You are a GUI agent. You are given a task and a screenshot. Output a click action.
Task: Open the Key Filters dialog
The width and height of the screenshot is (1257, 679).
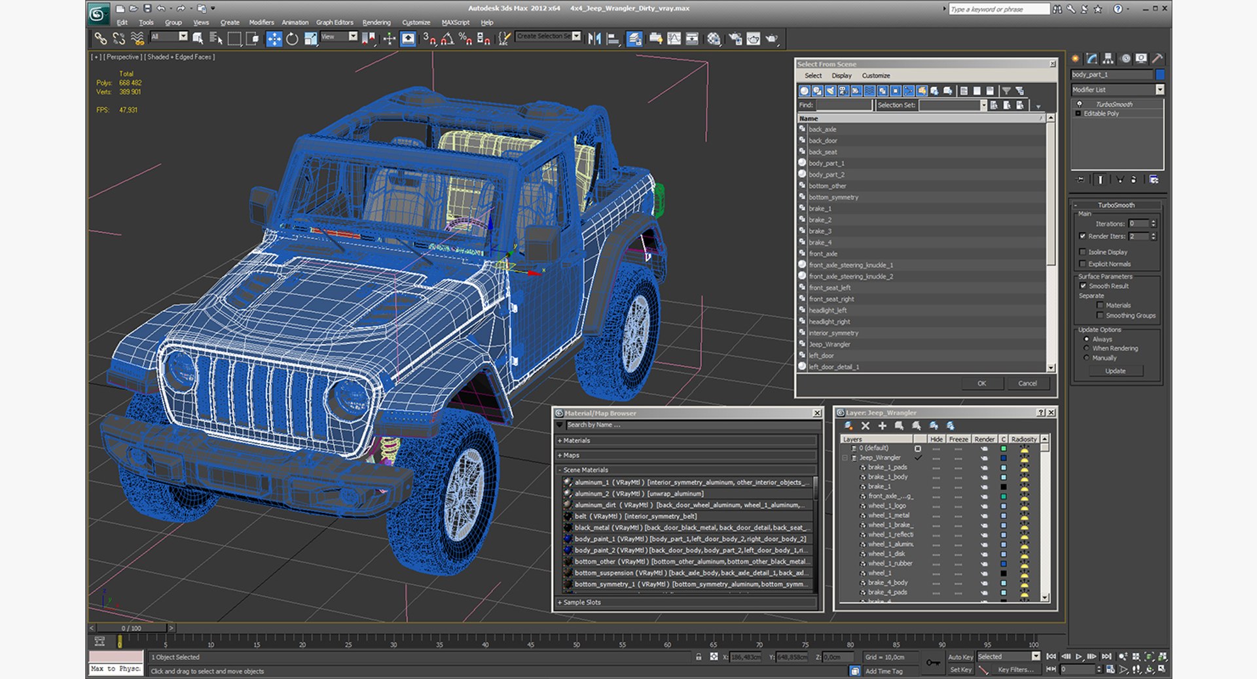tap(1015, 670)
